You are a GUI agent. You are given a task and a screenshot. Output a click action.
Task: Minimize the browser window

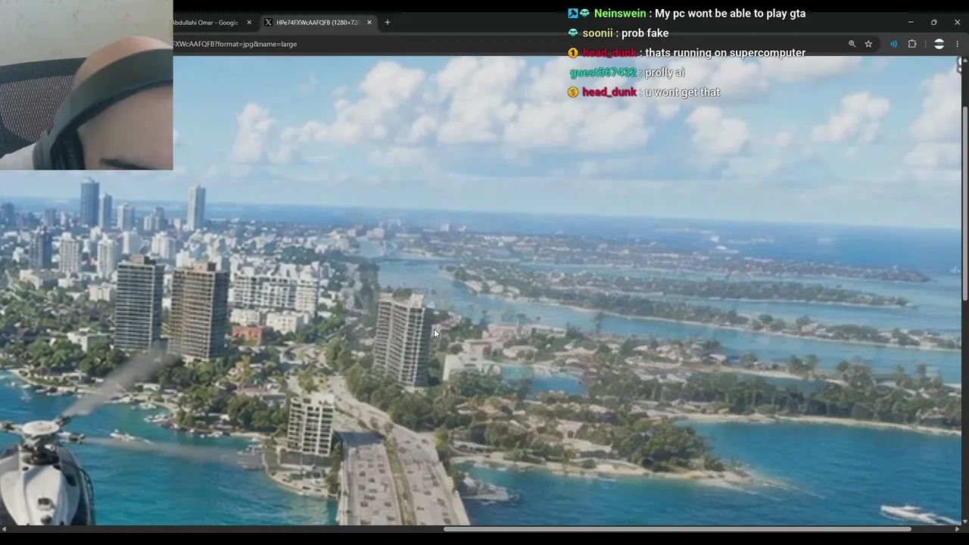coord(911,22)
